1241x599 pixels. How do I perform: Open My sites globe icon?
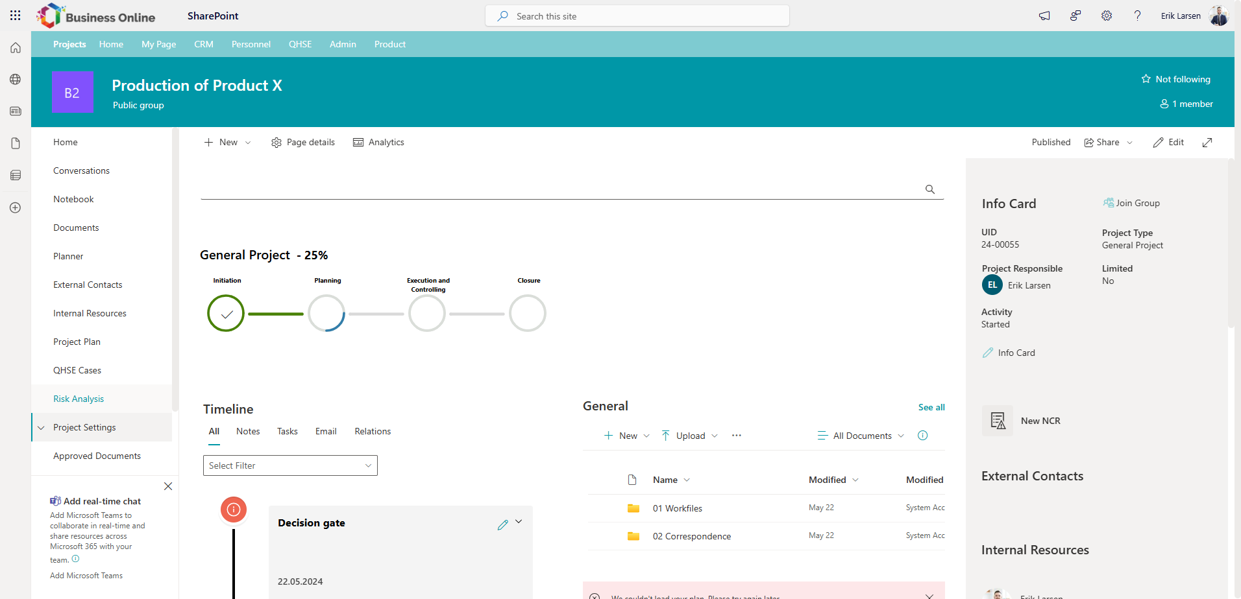coord(16,79)
